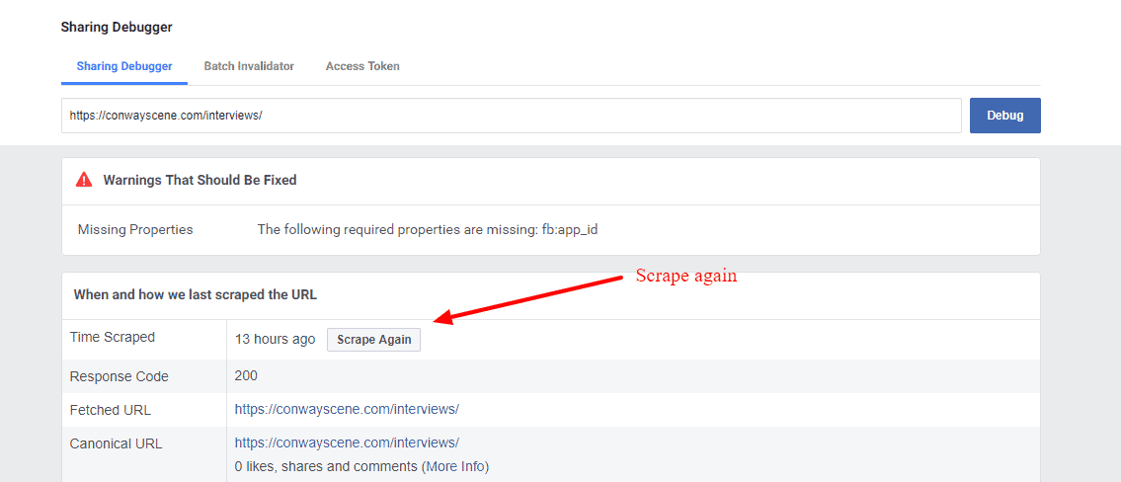Open the Fetched URL link
The height and width of the screenshot is (482, 1121).
point(347,409)
